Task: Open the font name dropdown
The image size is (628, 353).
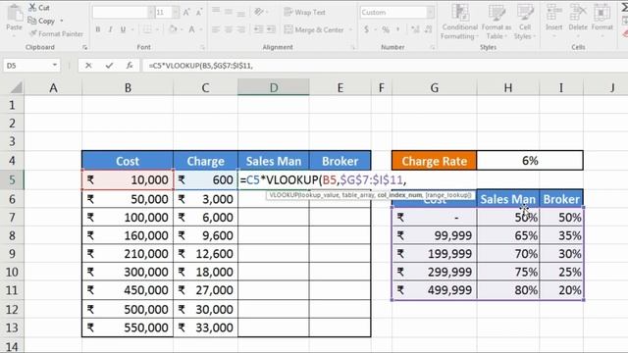Action: (x=151, y=13)
